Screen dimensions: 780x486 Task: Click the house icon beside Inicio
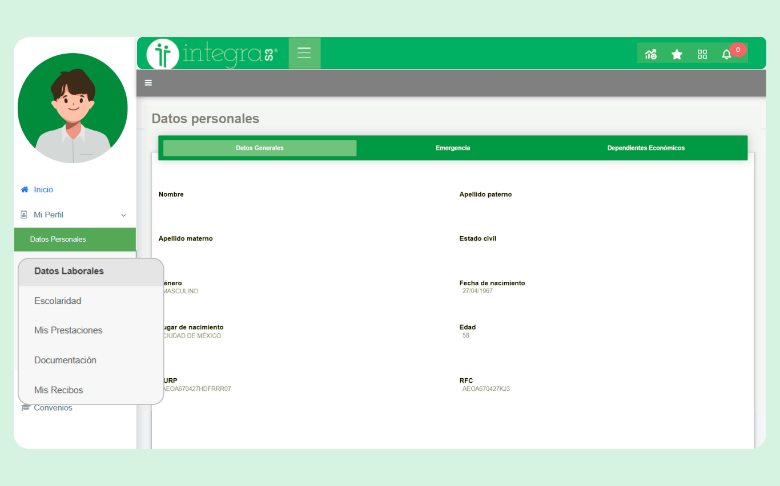[25, 189]
